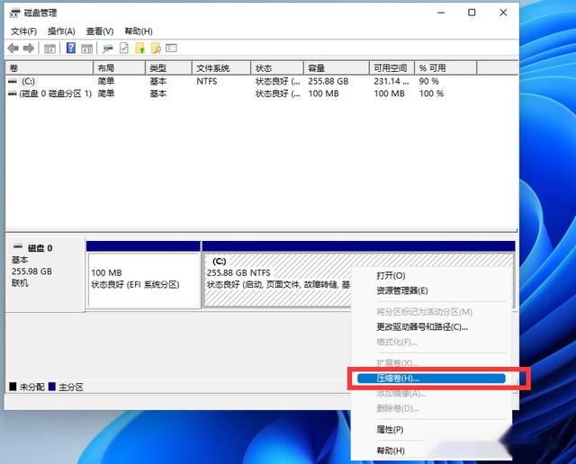Choose 打开(O) from context menu
576x464 pixels.
(432, 275)
